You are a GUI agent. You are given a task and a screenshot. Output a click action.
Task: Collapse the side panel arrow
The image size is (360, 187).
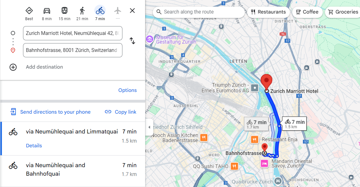149,127
